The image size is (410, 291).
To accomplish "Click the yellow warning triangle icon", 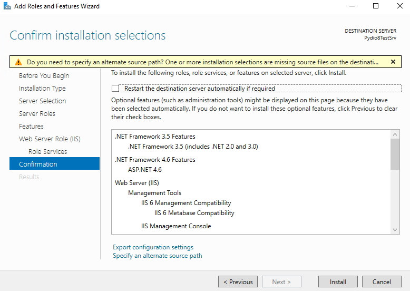I will tap(18, 62).
